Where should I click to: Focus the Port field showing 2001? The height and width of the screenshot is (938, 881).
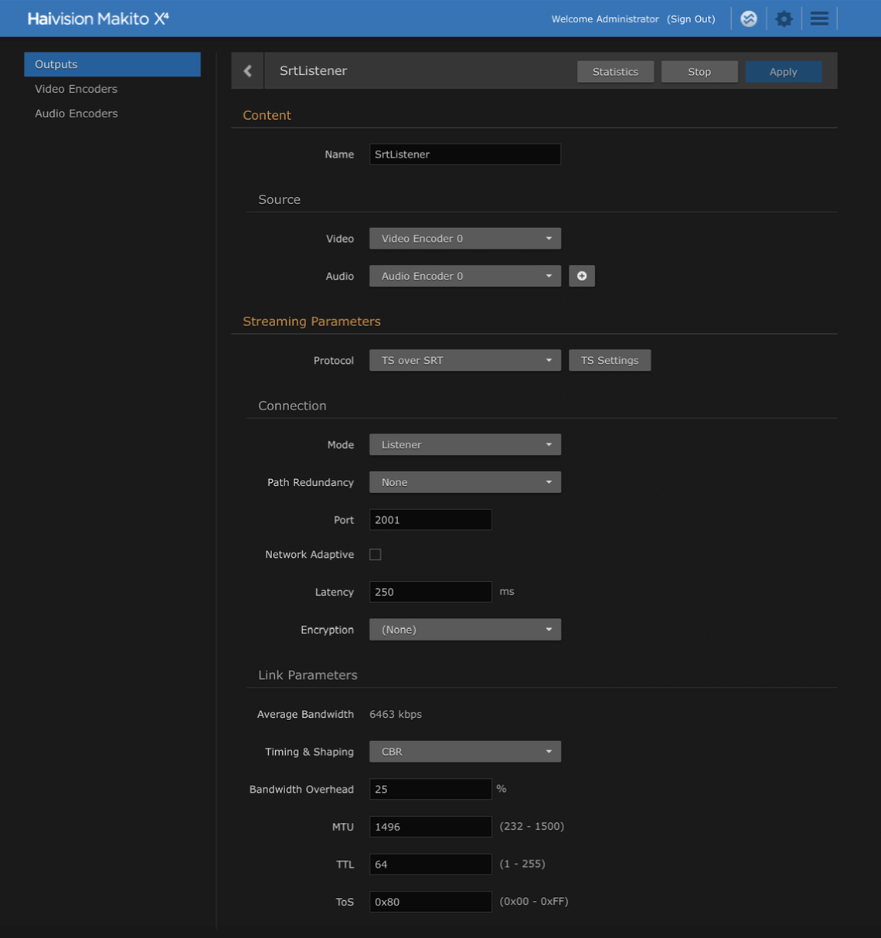430,519
